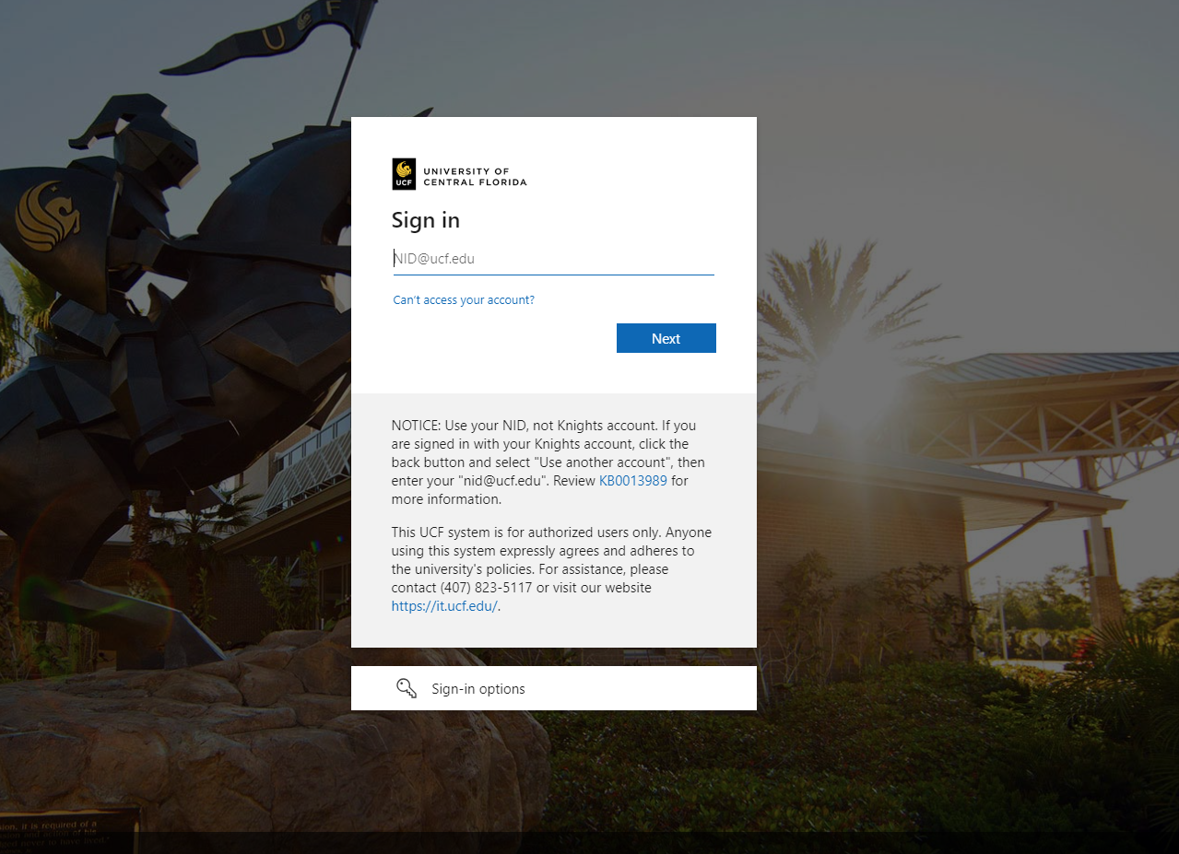Click the NOTICE paragraph about NID usage
This screenshot has width=1179, height=854.
click(549, 462)
